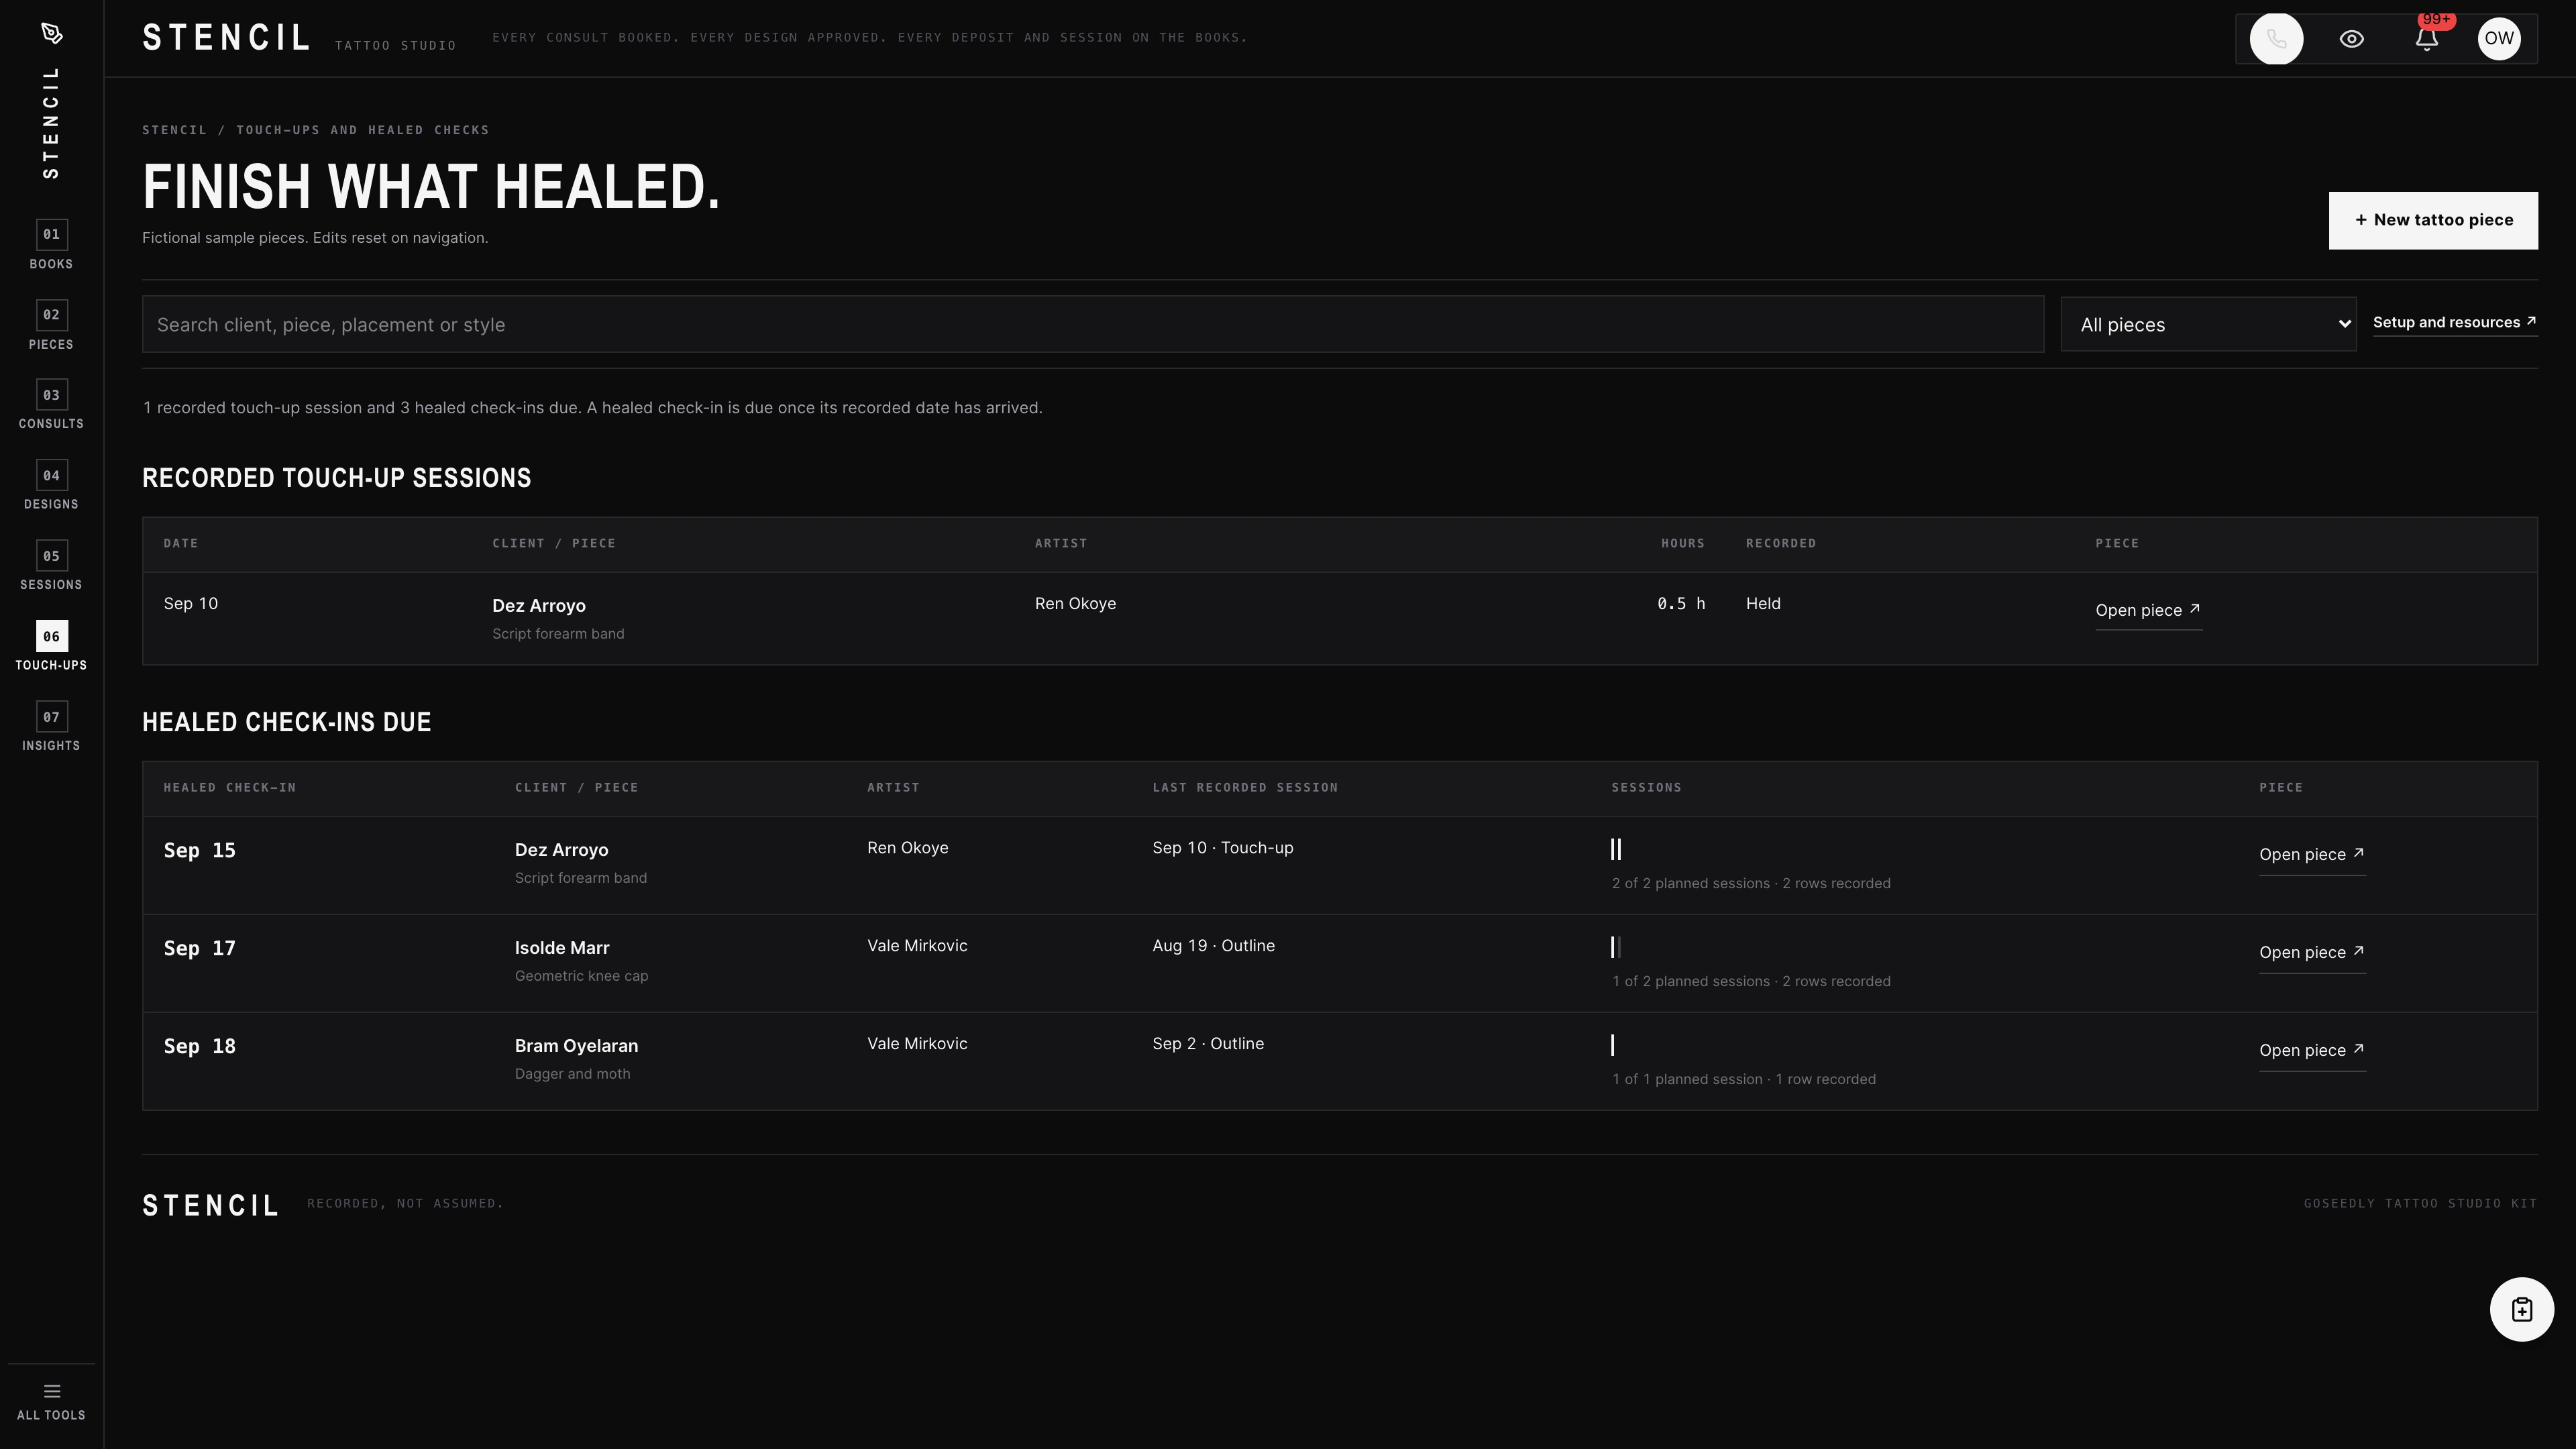Go to 04 Designs in the sidebar

tap(51, 486)
